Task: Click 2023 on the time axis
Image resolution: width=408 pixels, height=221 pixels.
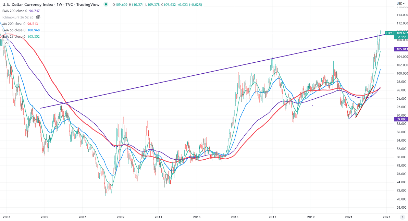Action: coord(386,217)
